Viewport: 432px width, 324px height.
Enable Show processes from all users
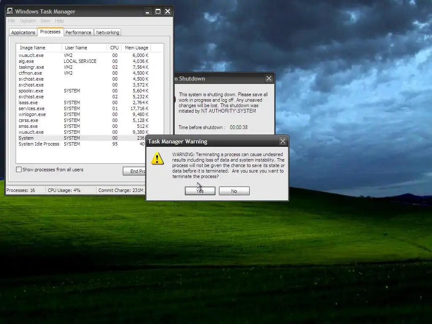19,170
